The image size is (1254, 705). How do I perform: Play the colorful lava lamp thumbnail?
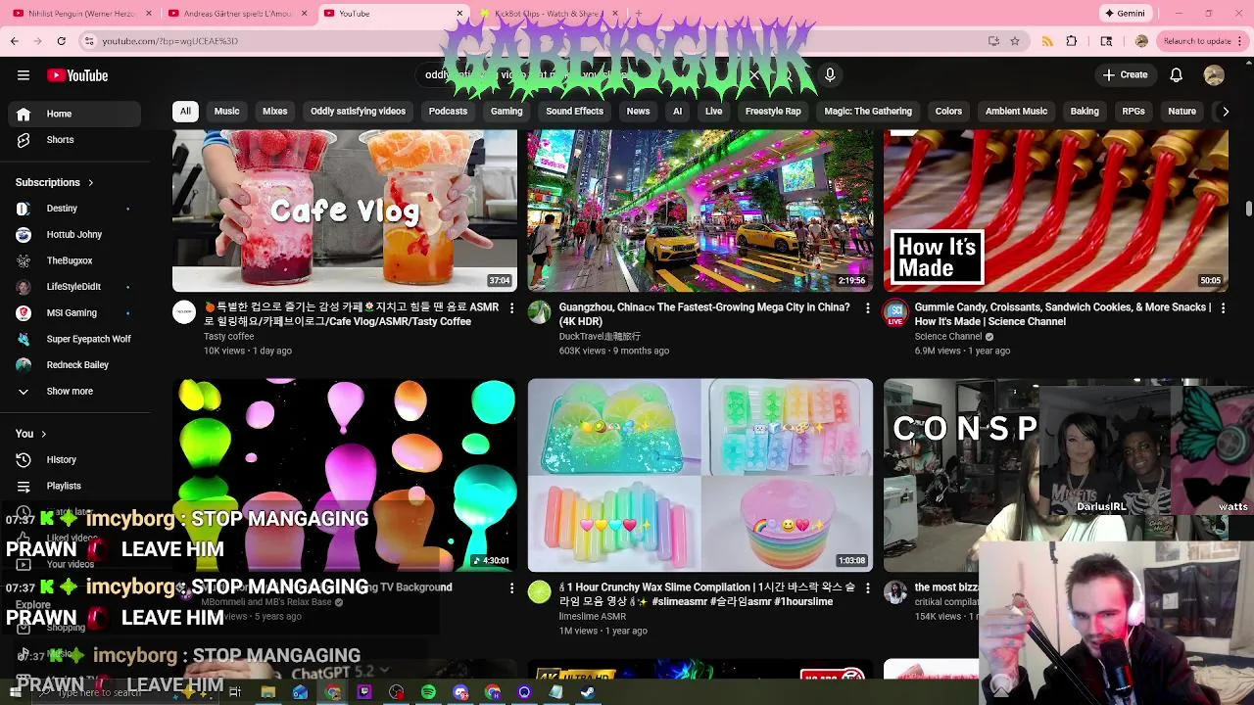[x=345, y=475]
